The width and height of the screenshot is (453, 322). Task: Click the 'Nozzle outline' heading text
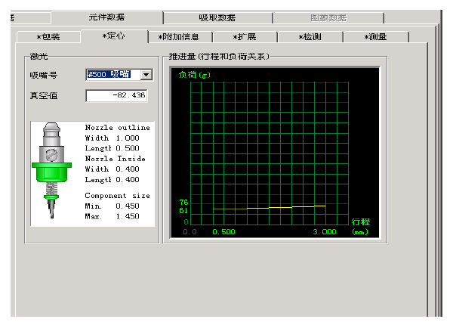click(118, 128)
